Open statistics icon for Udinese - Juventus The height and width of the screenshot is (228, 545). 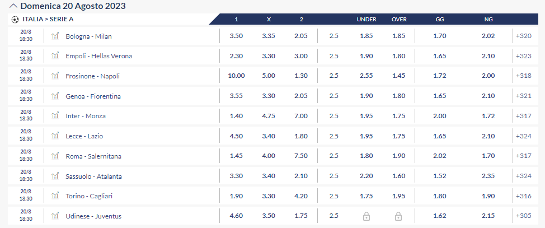[x=55, y=216]
